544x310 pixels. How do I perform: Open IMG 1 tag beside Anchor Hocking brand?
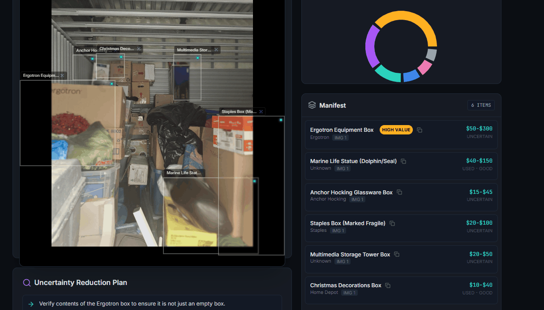[x=357, y=199]
